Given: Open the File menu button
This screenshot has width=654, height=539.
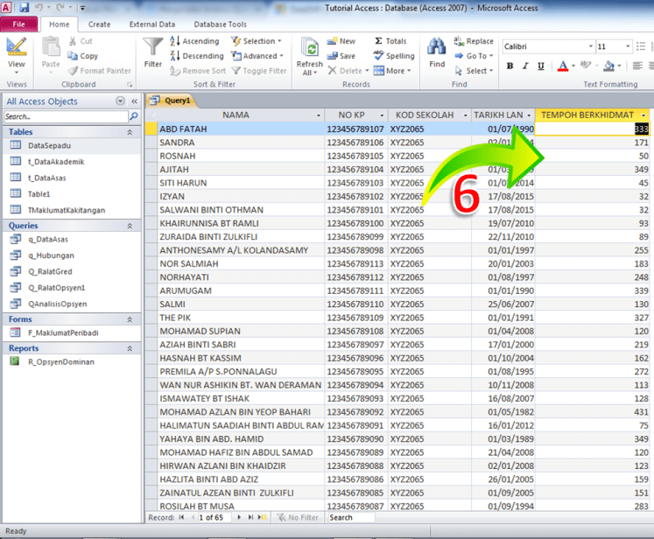Looking at the screenshot, I should point(19,24).
